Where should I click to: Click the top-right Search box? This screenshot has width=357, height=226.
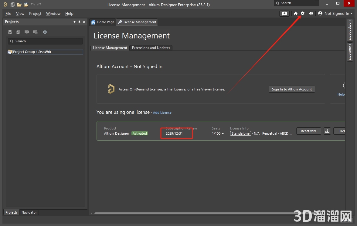(296, 3)
